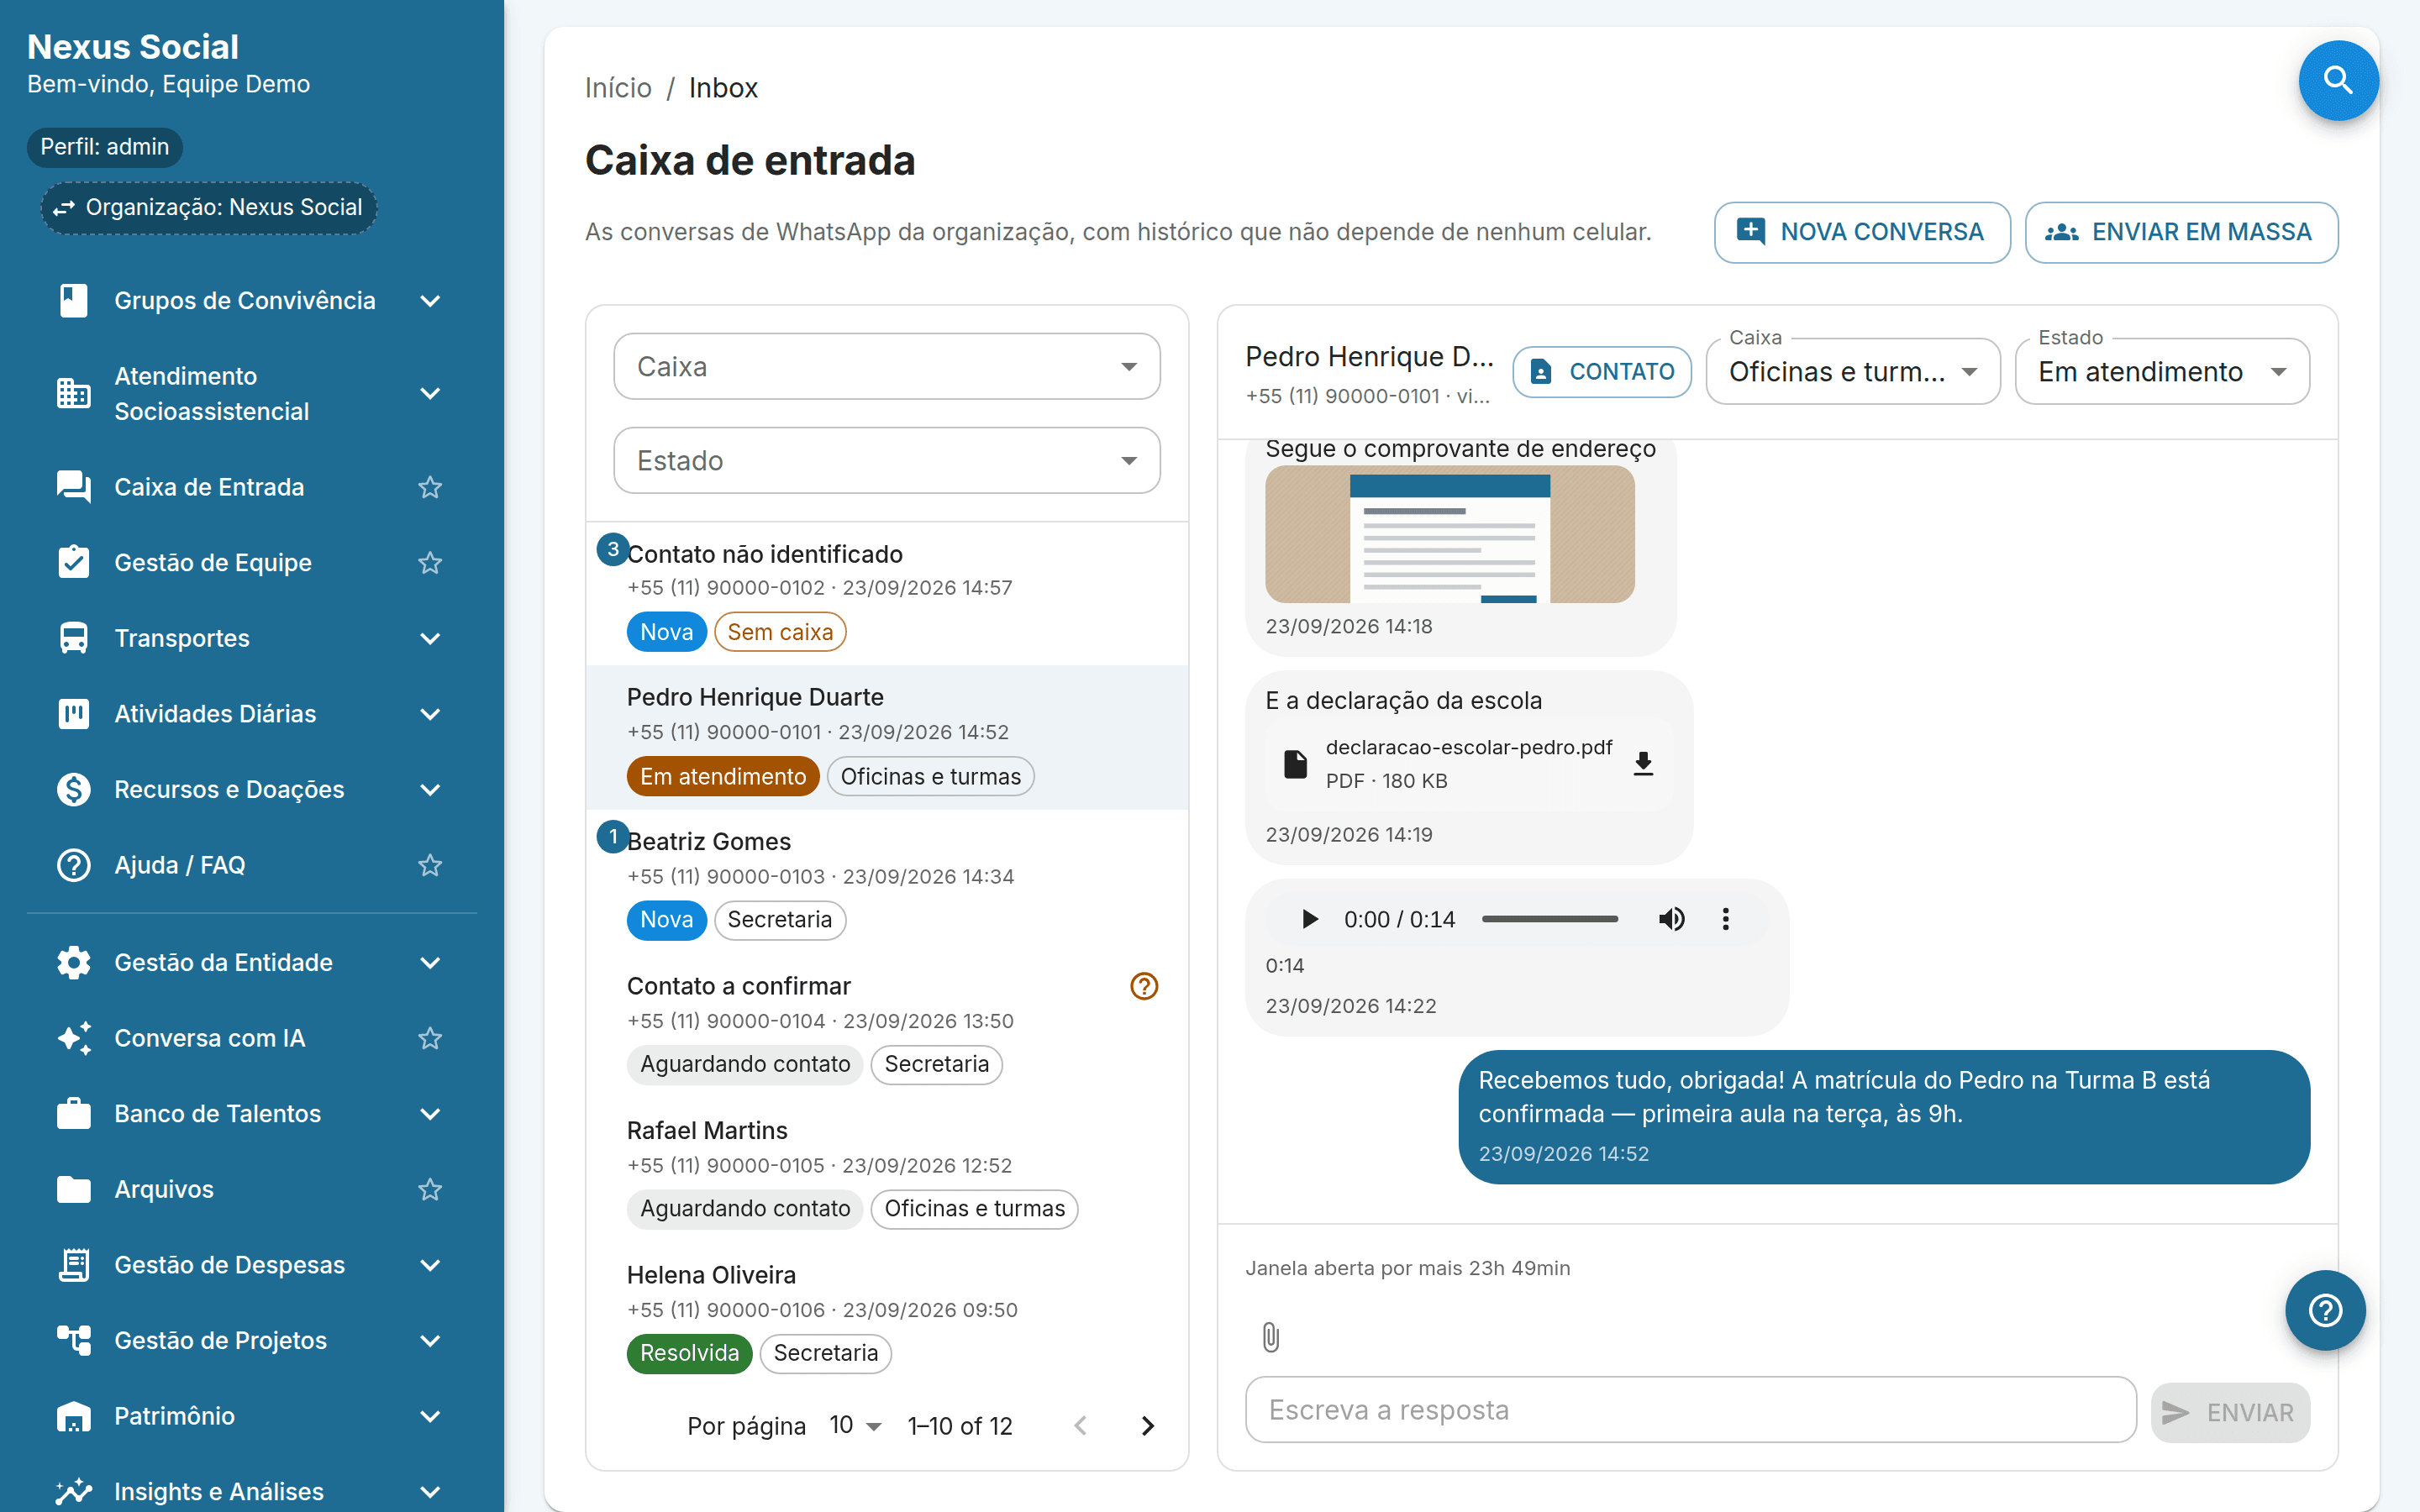2420x1512 pixels.
Task: Go to the previous page of conversations
Action: coord(1080,1425)
